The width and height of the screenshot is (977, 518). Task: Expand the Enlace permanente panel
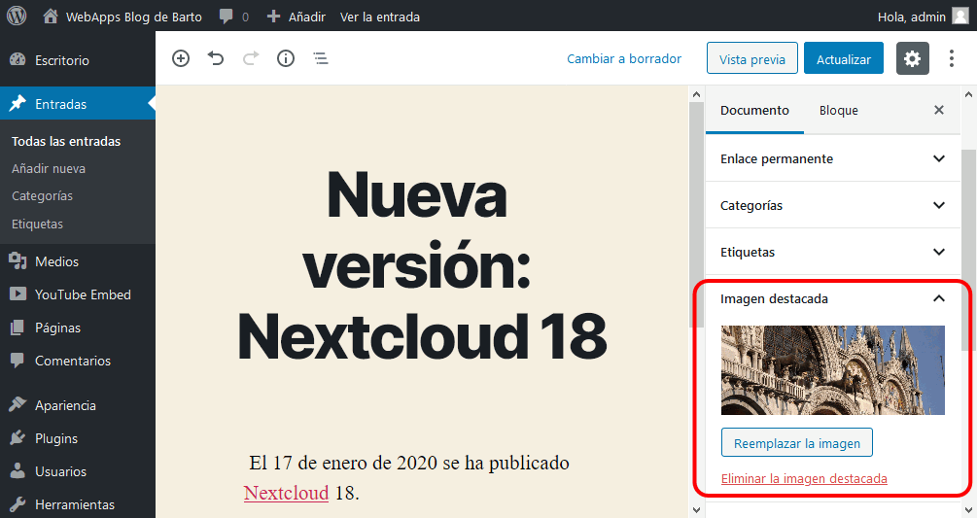pyautogui.click(x=832, y=158)
